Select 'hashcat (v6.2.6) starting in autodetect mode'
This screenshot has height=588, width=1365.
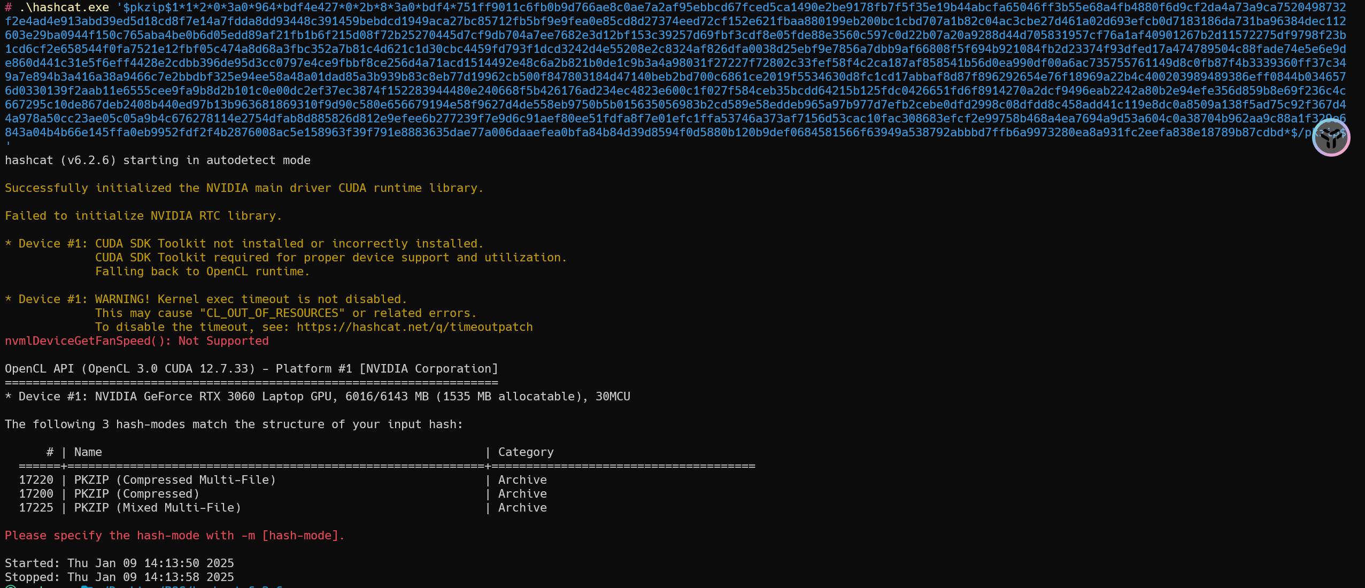point(158,160)
